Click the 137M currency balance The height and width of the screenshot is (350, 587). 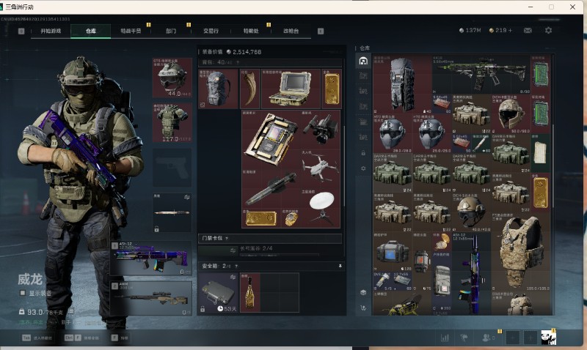(x=470, y=30)
